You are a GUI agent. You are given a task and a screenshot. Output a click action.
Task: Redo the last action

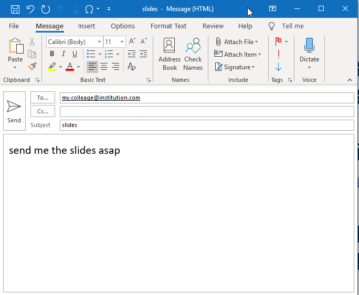[45, 9]
